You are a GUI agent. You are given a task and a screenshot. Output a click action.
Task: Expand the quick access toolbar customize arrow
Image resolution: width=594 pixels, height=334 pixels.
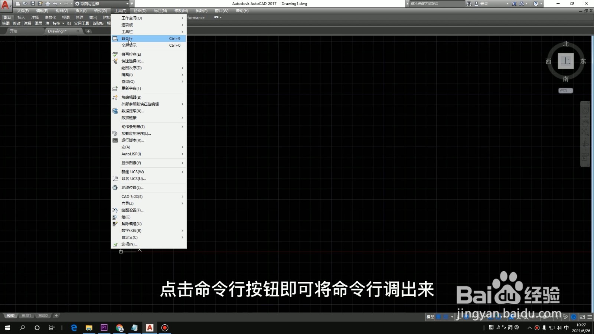[132, 4]
